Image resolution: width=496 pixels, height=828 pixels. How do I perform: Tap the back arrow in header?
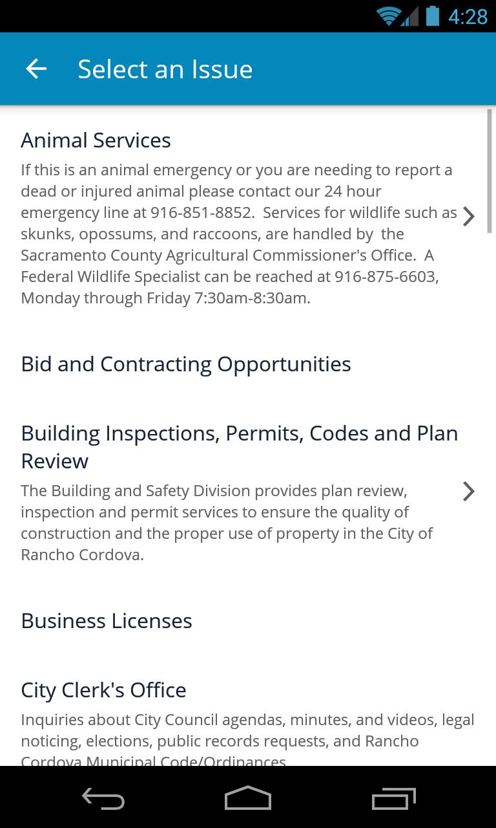click(36, 69)
